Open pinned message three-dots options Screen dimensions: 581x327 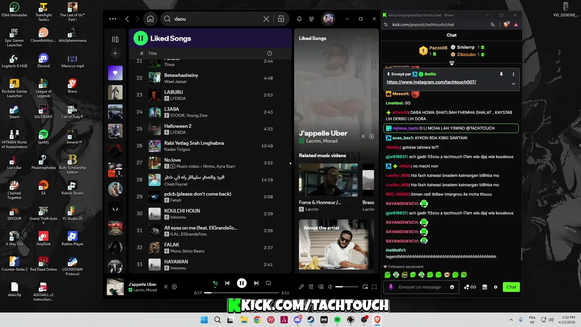(x=513, y=74)
